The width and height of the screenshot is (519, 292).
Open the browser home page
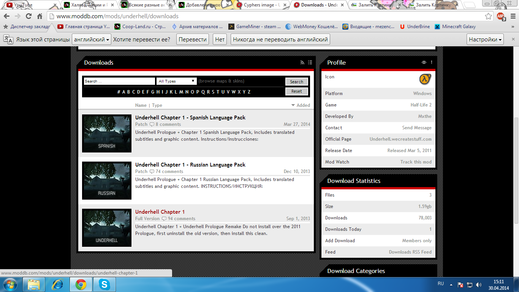pos(40,16)
